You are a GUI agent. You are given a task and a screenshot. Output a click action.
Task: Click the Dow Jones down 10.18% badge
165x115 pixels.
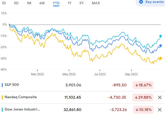pyautogui.click(x=143, y=110)
